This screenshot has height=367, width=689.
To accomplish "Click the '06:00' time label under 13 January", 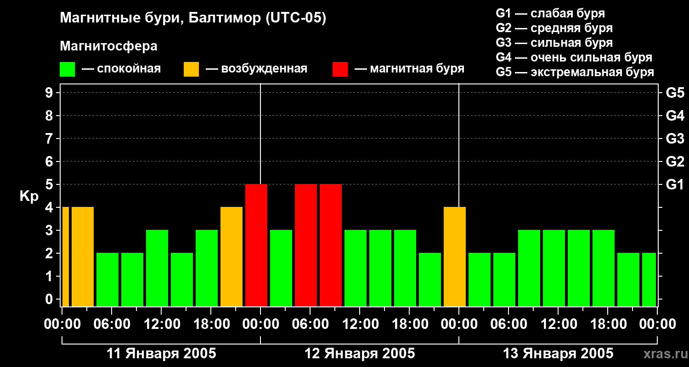I will coord(508,324).
